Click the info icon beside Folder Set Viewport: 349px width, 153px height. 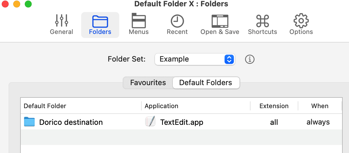tap(250, 59)
